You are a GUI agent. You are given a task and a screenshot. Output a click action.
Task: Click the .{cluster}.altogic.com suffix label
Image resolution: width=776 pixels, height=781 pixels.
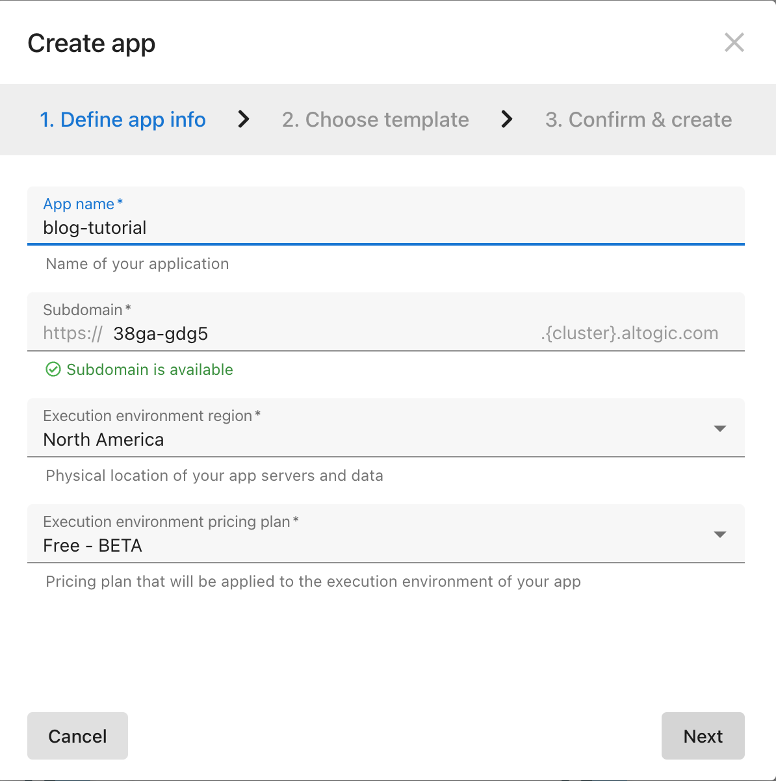point(630,333)
